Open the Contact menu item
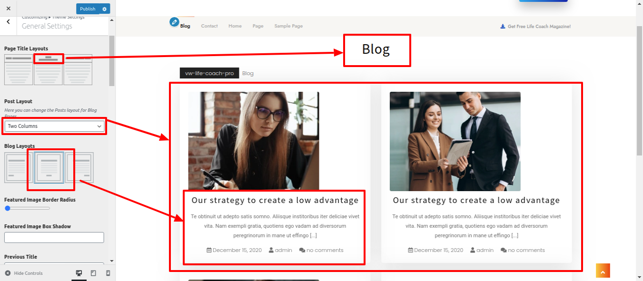Image resolution: width=643 pixels, height=281 pixels. 209,26
